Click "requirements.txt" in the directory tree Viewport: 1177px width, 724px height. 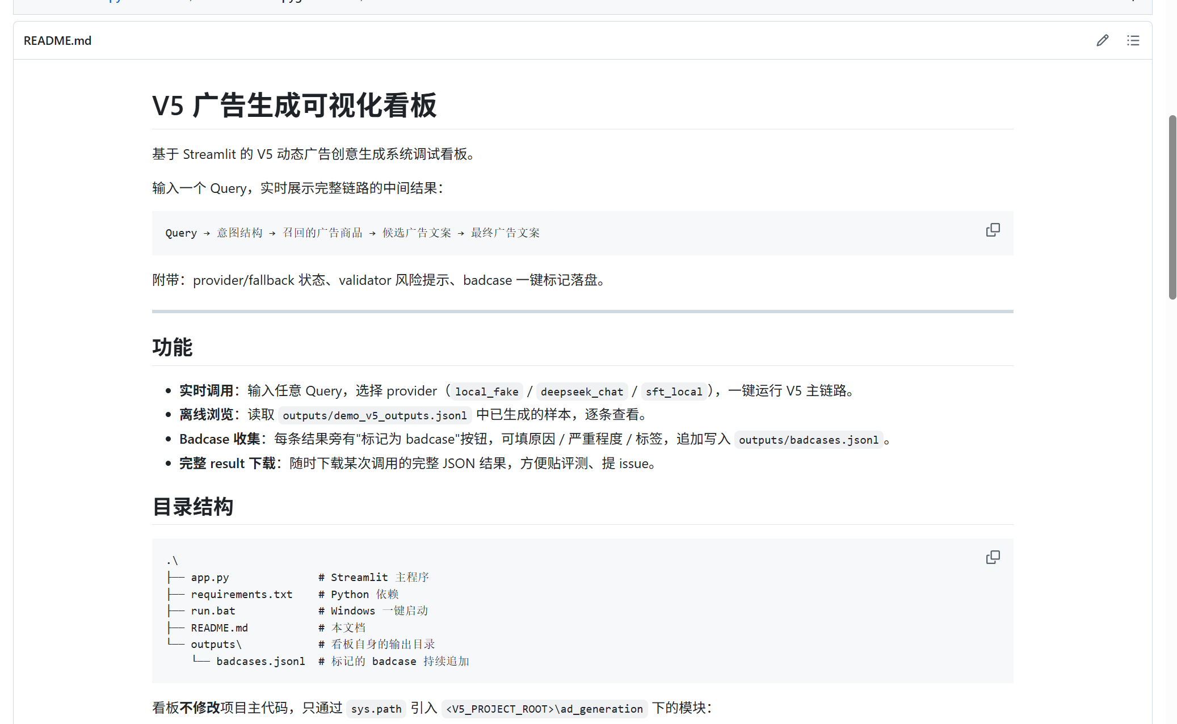pyautogui.click(x=242, y=594)
